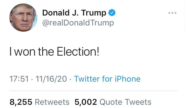Select the @realDonaldTrump handle
Screen dimensions: 187x108
(x=78, y=23)
